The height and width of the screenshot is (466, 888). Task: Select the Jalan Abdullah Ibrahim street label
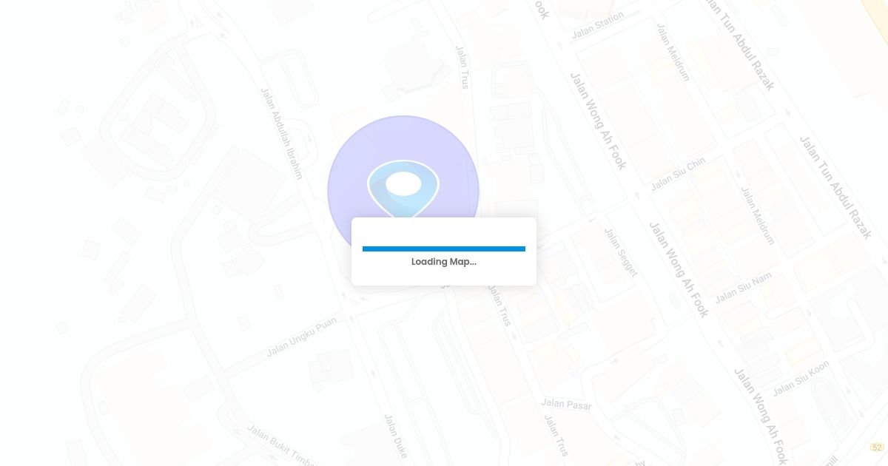[281, 133]
